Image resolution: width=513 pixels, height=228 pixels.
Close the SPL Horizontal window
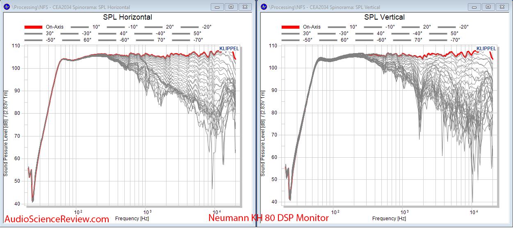click(x=245, y=7)
